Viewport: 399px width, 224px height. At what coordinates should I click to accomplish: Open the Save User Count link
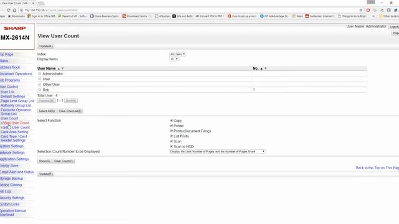tap(17, 128)
